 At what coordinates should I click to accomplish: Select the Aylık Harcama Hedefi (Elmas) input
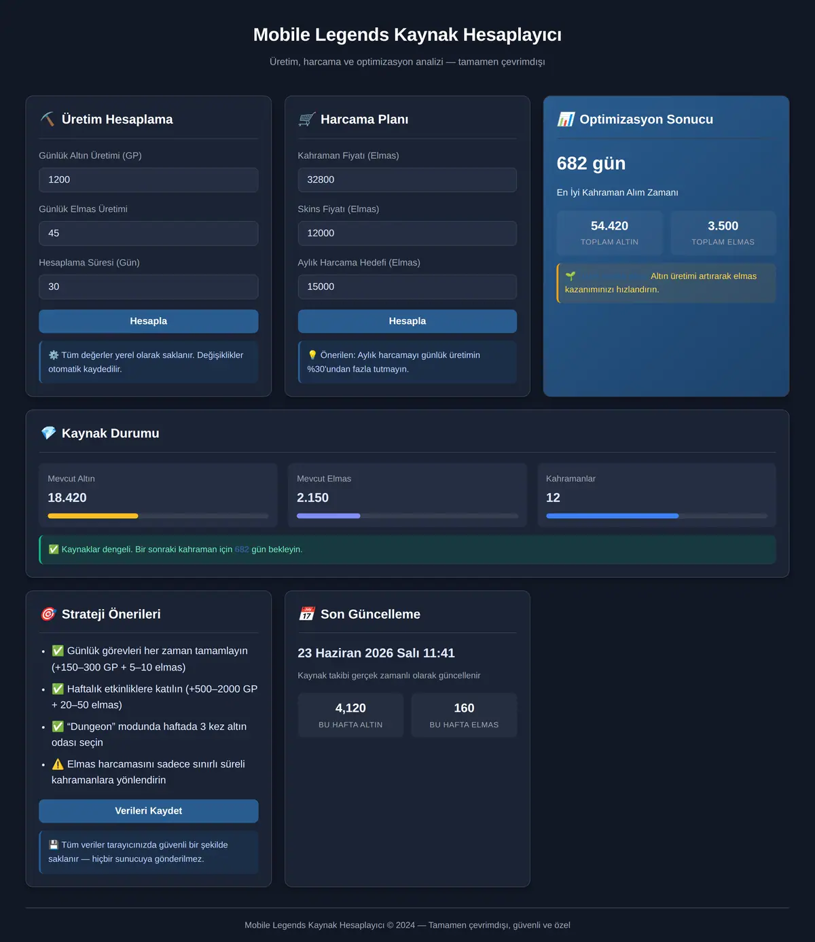point(407,287)
